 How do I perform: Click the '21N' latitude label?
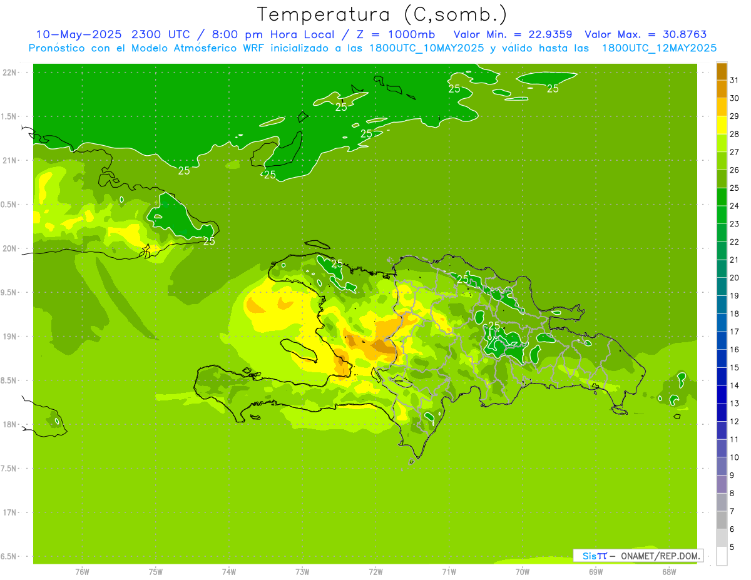[9, 161]
